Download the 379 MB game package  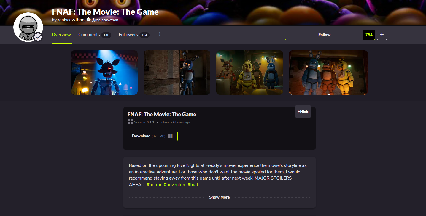tap(152, 136)
